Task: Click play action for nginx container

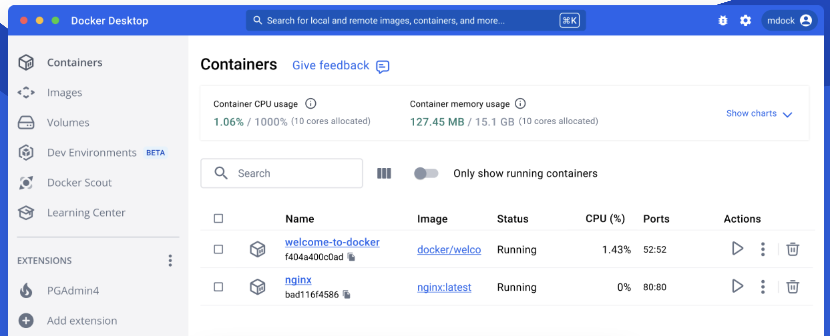Action: point(737,286)
